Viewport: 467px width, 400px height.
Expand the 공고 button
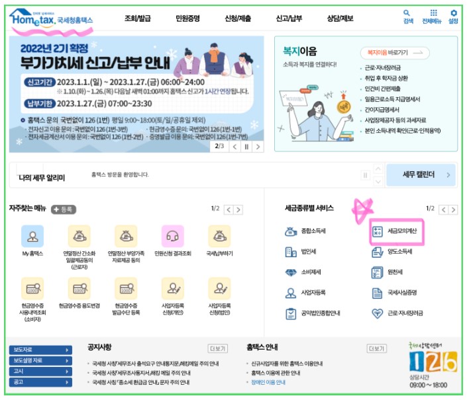40,382
